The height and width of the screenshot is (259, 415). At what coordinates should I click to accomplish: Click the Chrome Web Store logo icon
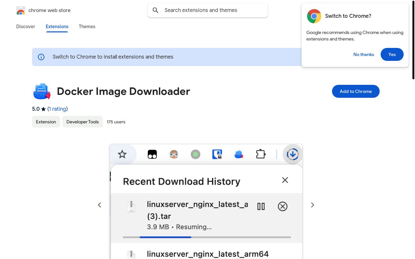21,10
